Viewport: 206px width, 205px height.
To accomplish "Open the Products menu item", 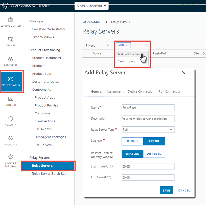I will [38, 66].
